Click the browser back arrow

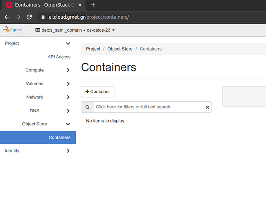(7, 17)
